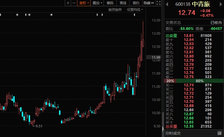This screenshot has height=137, width=224.
Task: Select the 卖五 12.79 ask row
Action: point(194,60)
